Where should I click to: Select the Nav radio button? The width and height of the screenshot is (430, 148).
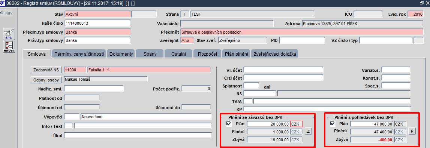2,13
